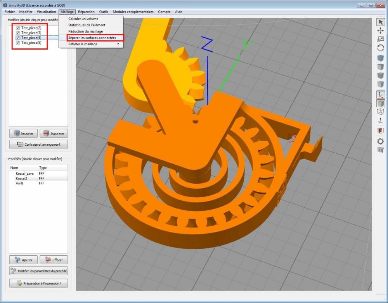
Task: Click Modifier les paramètres du procédé
Action: 38,271
